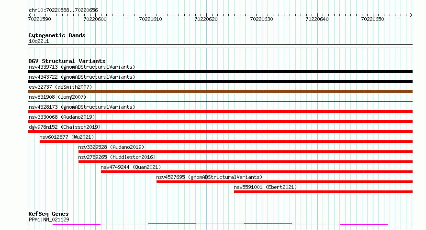Select ruler position 70220640
Image resolution: width=426 pixels, height=230 pixels.
coord(317,19)
